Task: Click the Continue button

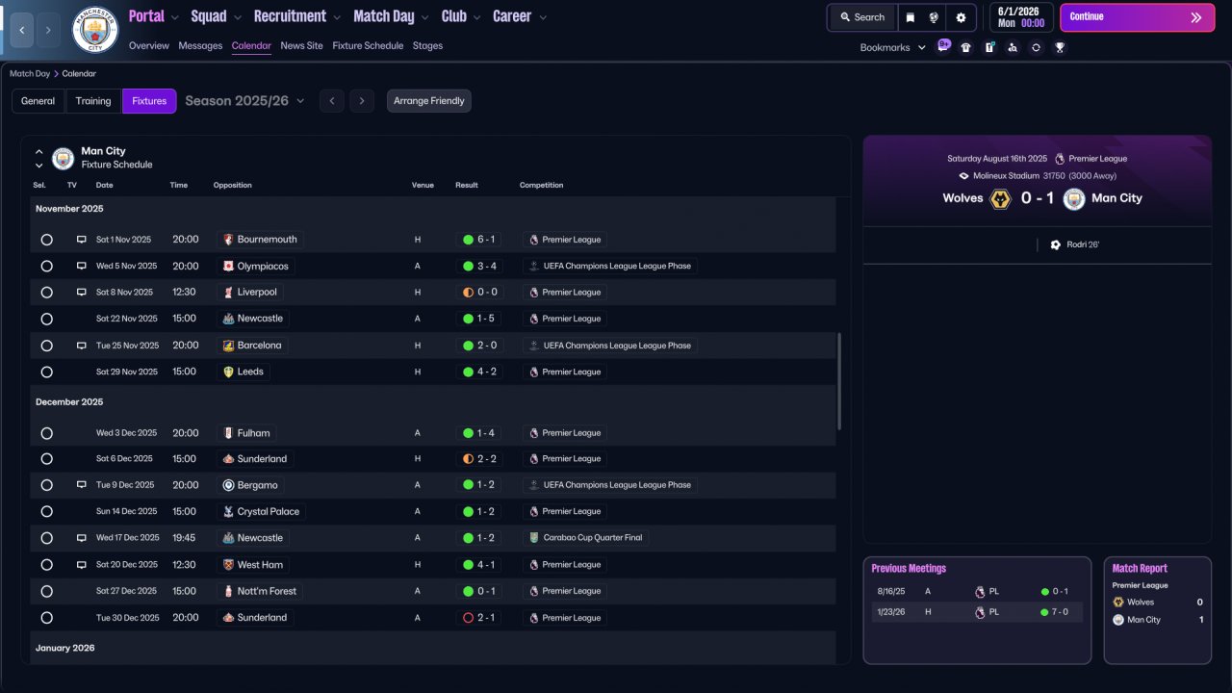Action: click(1137, 17)
